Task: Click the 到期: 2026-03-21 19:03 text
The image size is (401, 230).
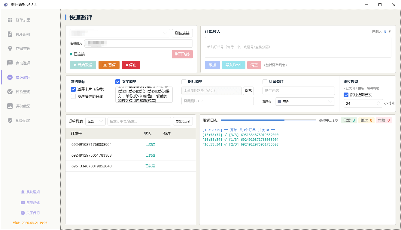Action: tap(30, 223)
